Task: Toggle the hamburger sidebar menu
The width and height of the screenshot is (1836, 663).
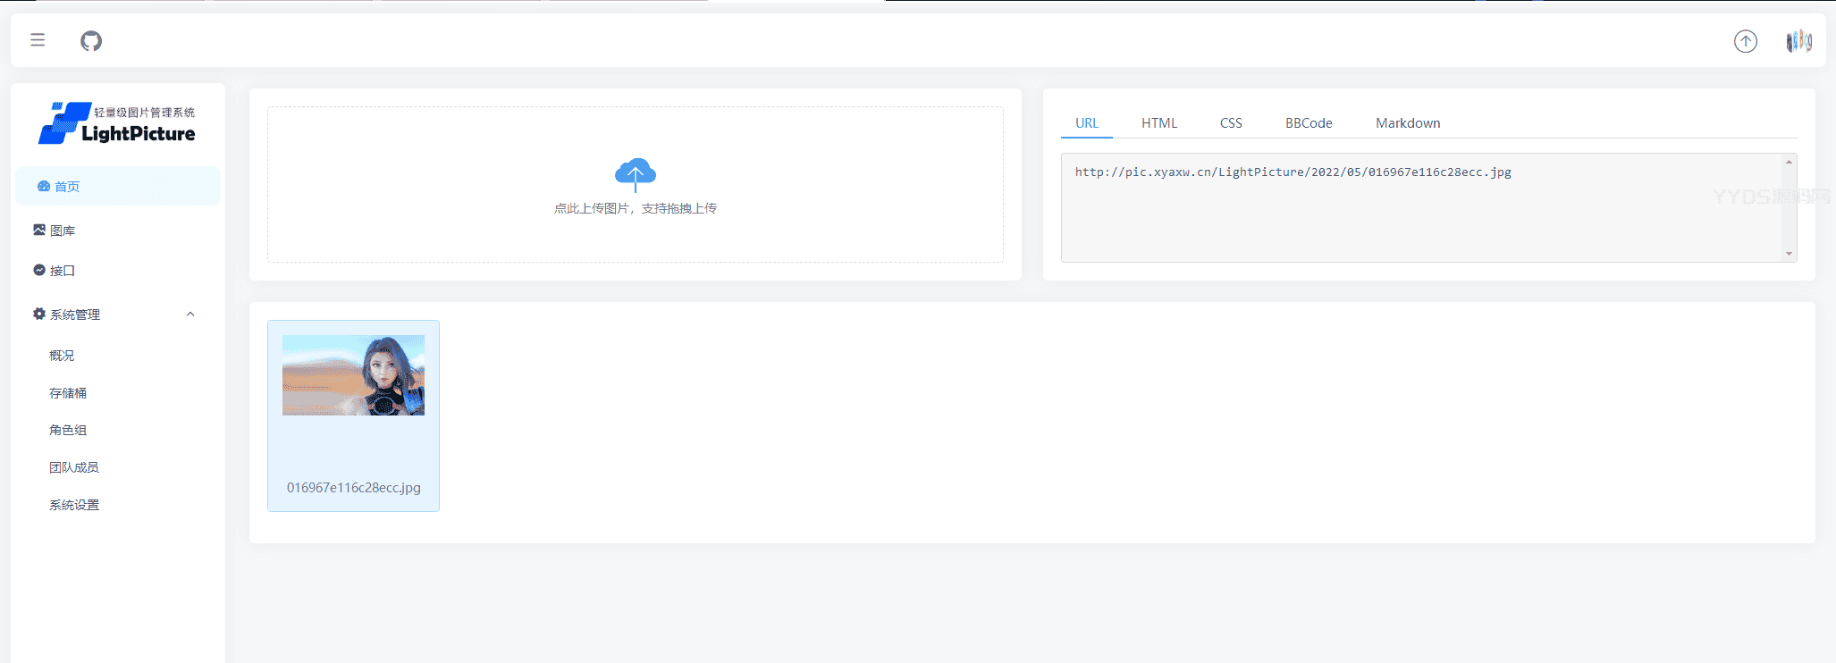Action: coord(38,39)
